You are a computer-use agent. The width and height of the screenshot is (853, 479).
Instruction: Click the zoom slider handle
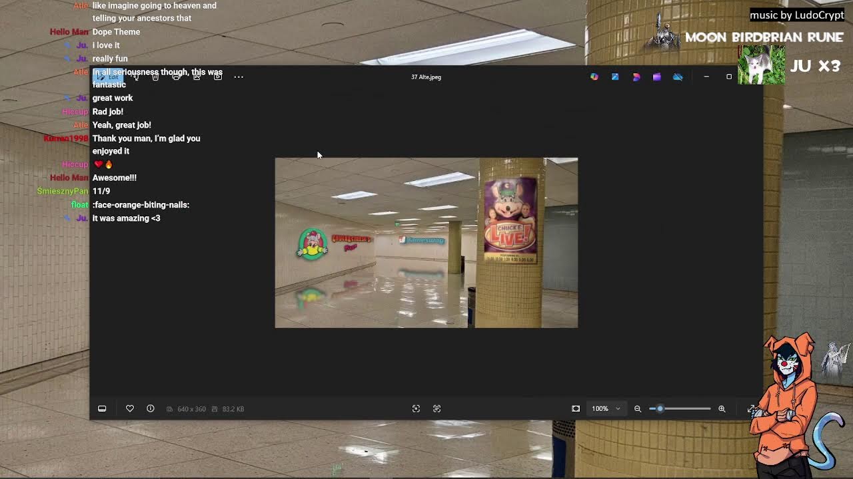[x=660, y=408]
